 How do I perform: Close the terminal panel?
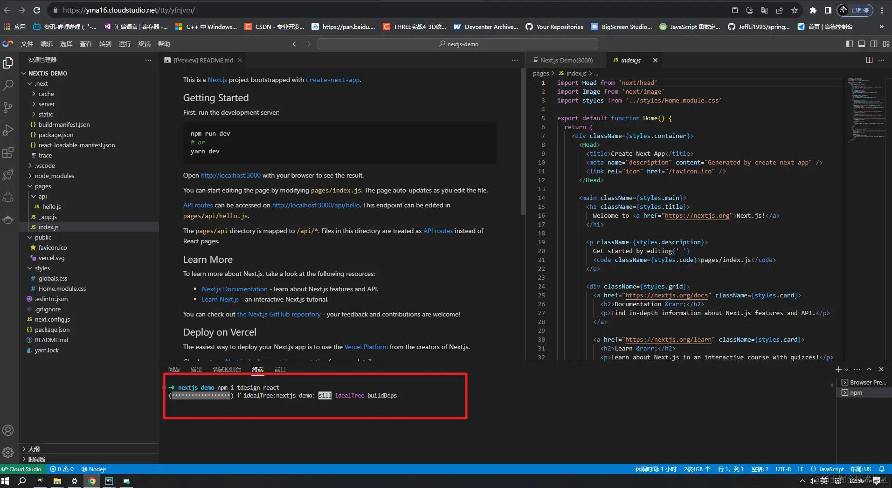click(881, 369)
